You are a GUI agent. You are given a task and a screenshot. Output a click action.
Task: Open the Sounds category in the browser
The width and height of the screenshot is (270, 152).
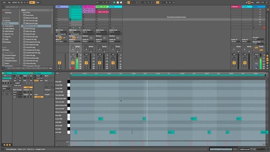(x=8, y=21)
